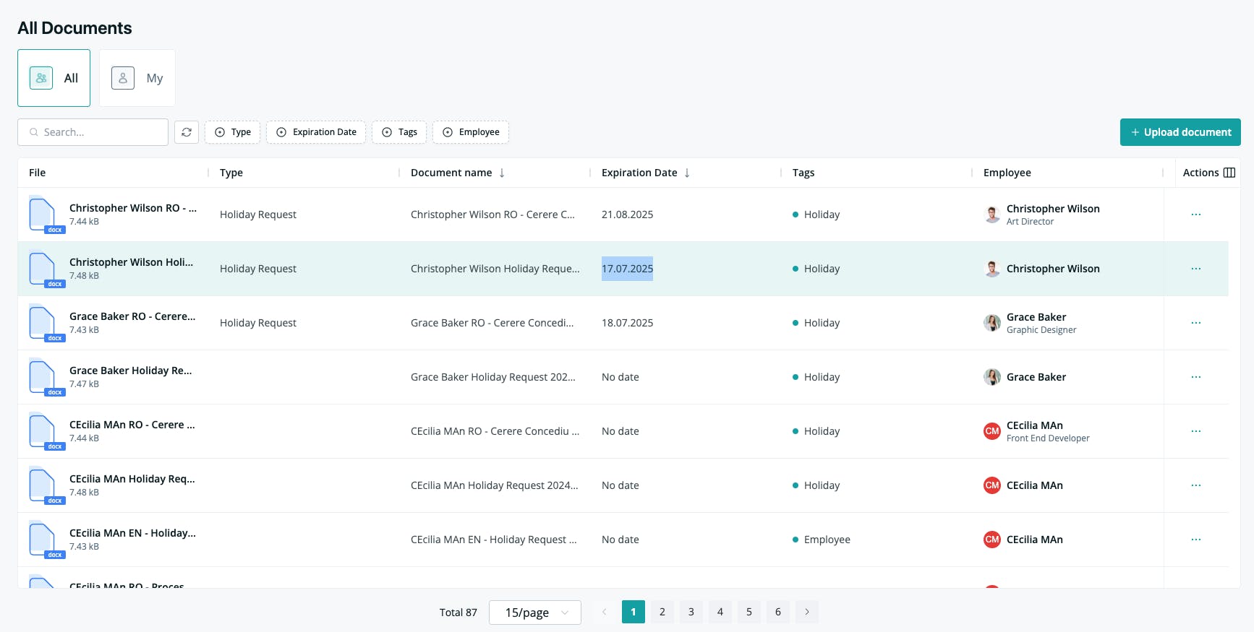
Task: Open actions menu for Grace Baker RO row
Action: coord(1196,323)
